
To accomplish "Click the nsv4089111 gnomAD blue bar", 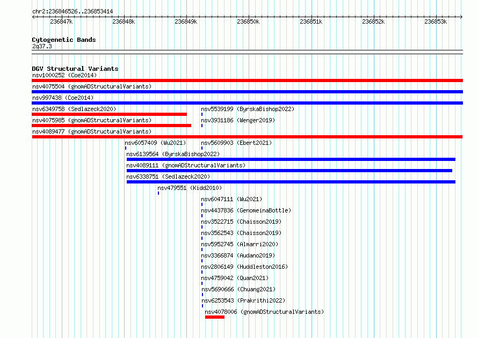I will [289, 171].
